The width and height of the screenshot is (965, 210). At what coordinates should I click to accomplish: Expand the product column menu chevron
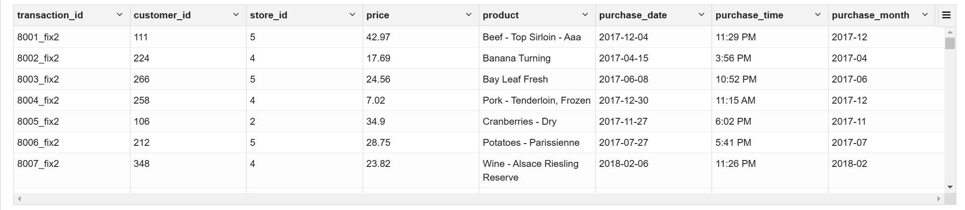[x=585, y=15]
